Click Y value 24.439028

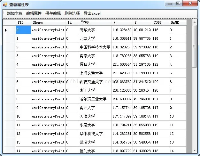pos(142,150)
